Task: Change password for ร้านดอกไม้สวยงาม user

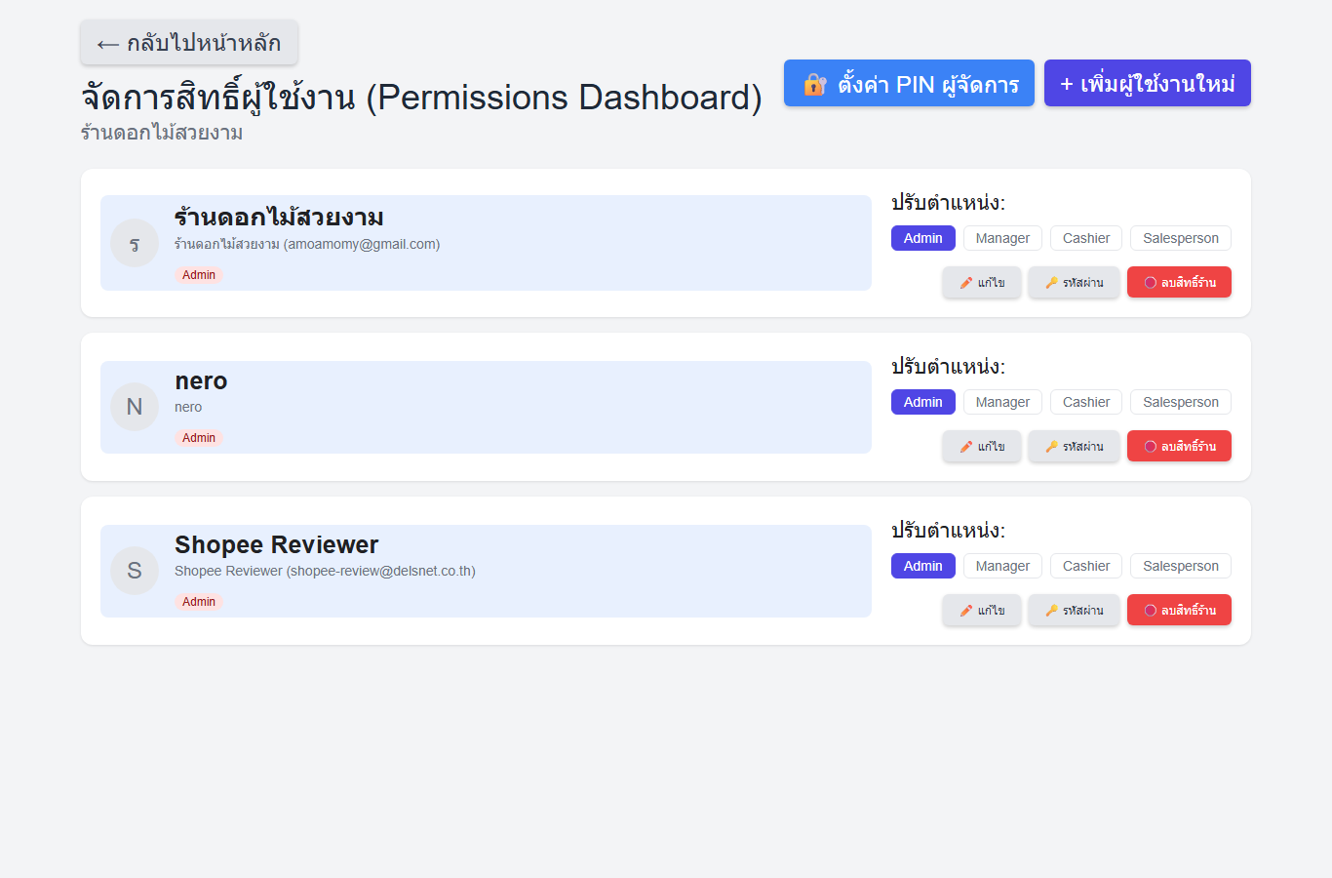Action: click(1074, 282)
